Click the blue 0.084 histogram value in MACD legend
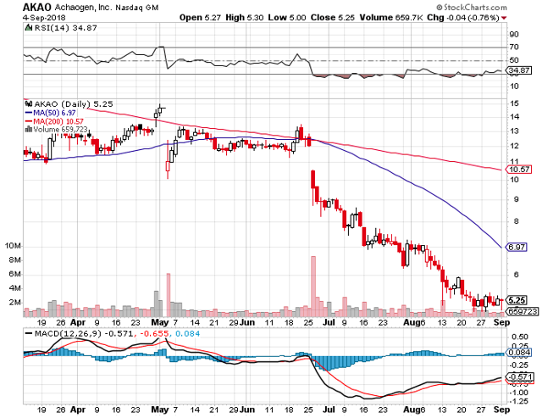The height and width of the screenshot is (418, 542). tap(188, 333)
